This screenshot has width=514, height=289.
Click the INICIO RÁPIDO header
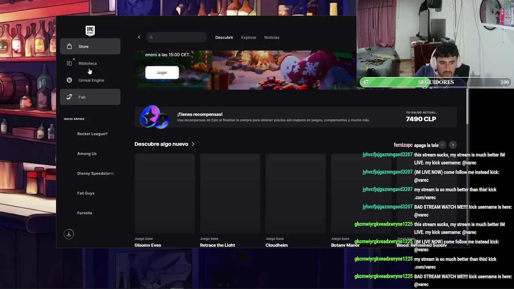point(74,119)
